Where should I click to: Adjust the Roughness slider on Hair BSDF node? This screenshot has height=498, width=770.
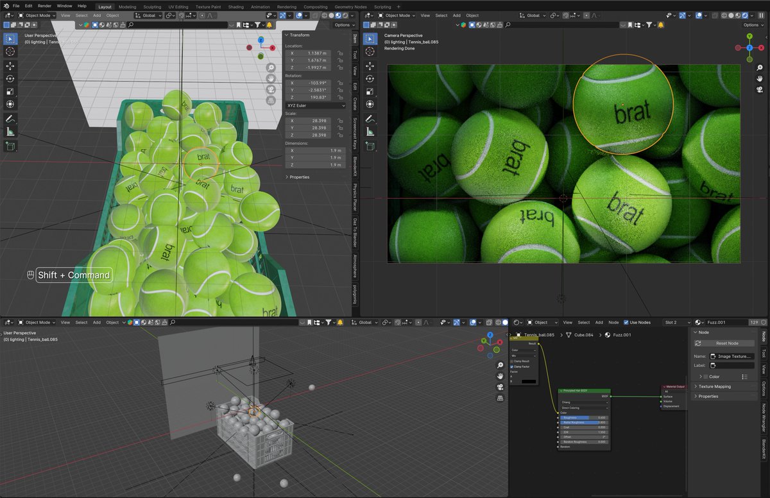(584, 418)
